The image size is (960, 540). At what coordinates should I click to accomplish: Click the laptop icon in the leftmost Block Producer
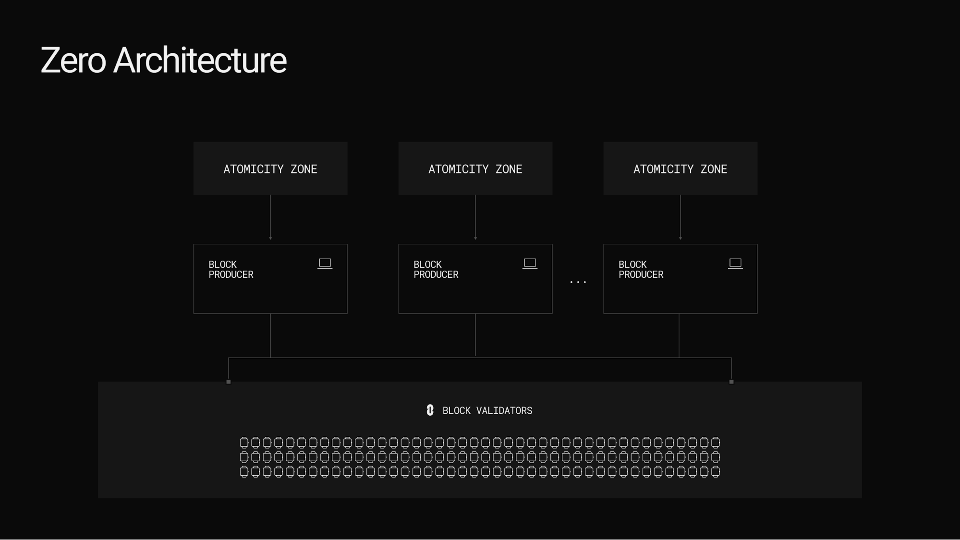tap(325, 264)
